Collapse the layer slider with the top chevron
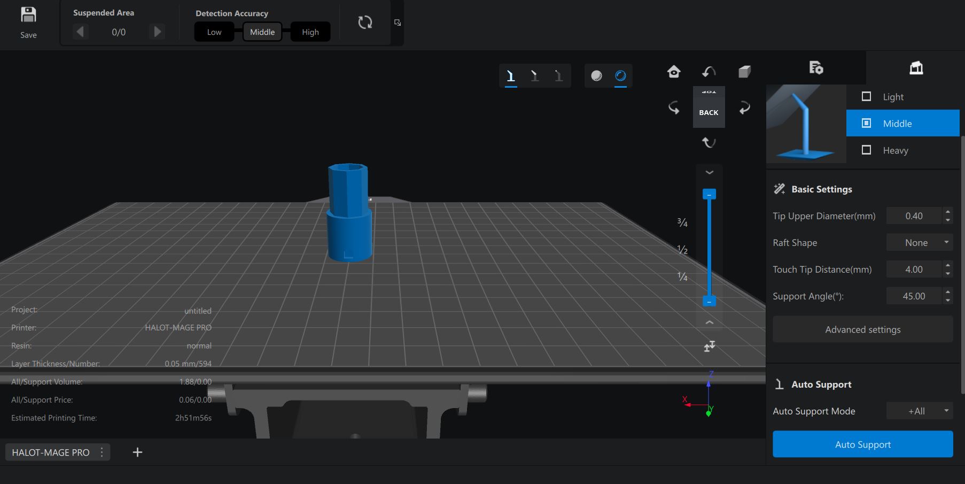 click(x=710, y=172)
